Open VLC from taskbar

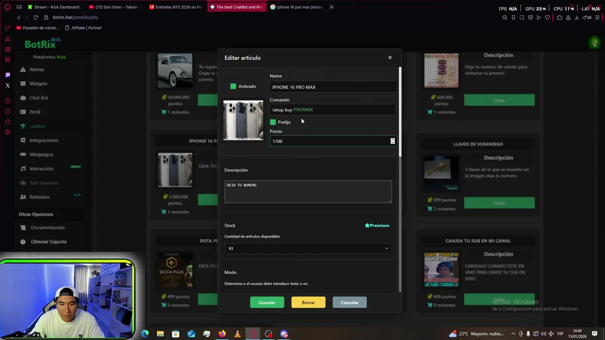(237, 334)
